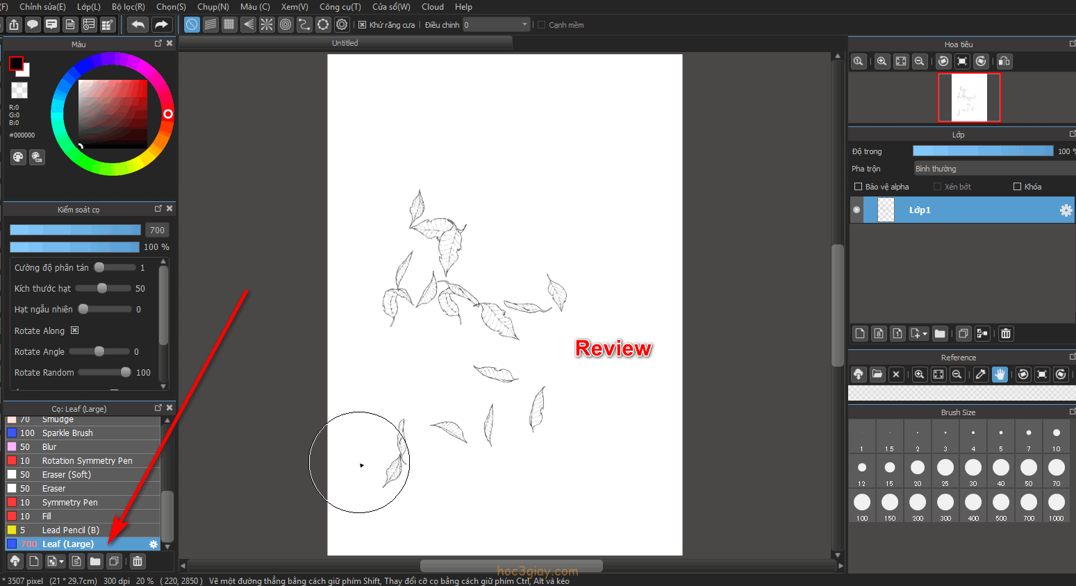Enable the Bảo vệ alpha checkbox

click(858, 187)
